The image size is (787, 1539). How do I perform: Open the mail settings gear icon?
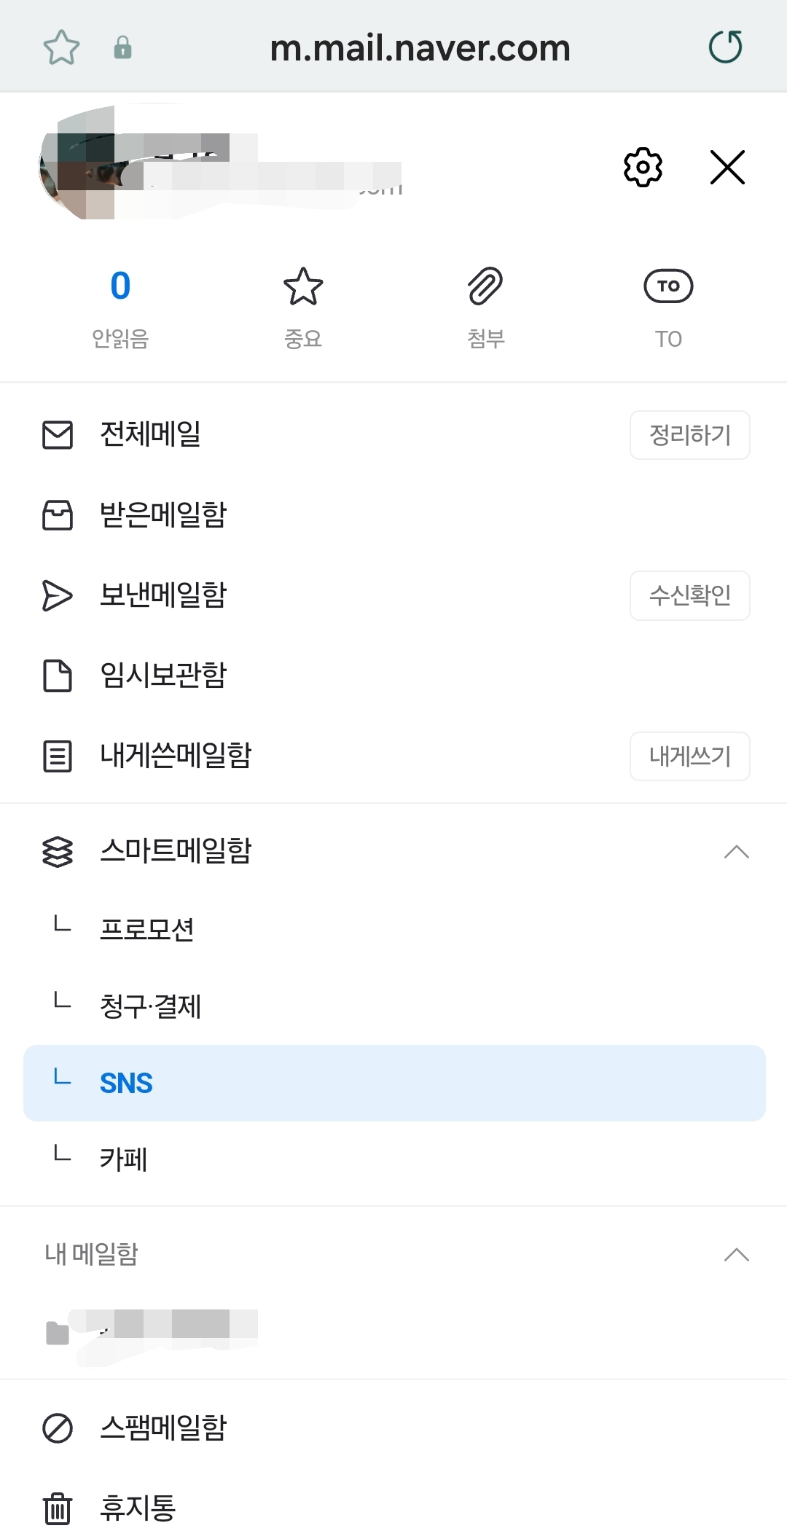pyautogui.click(x=643, y=168)
